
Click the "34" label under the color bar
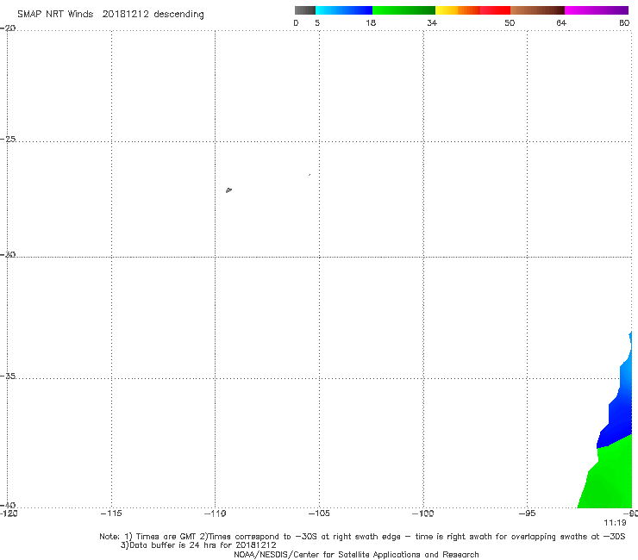[432, 22]
